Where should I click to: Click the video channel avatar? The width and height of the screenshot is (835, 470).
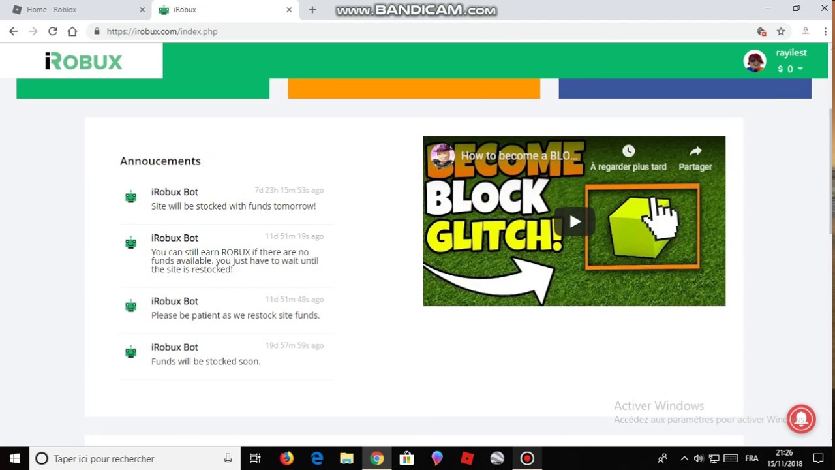(442, 156)
